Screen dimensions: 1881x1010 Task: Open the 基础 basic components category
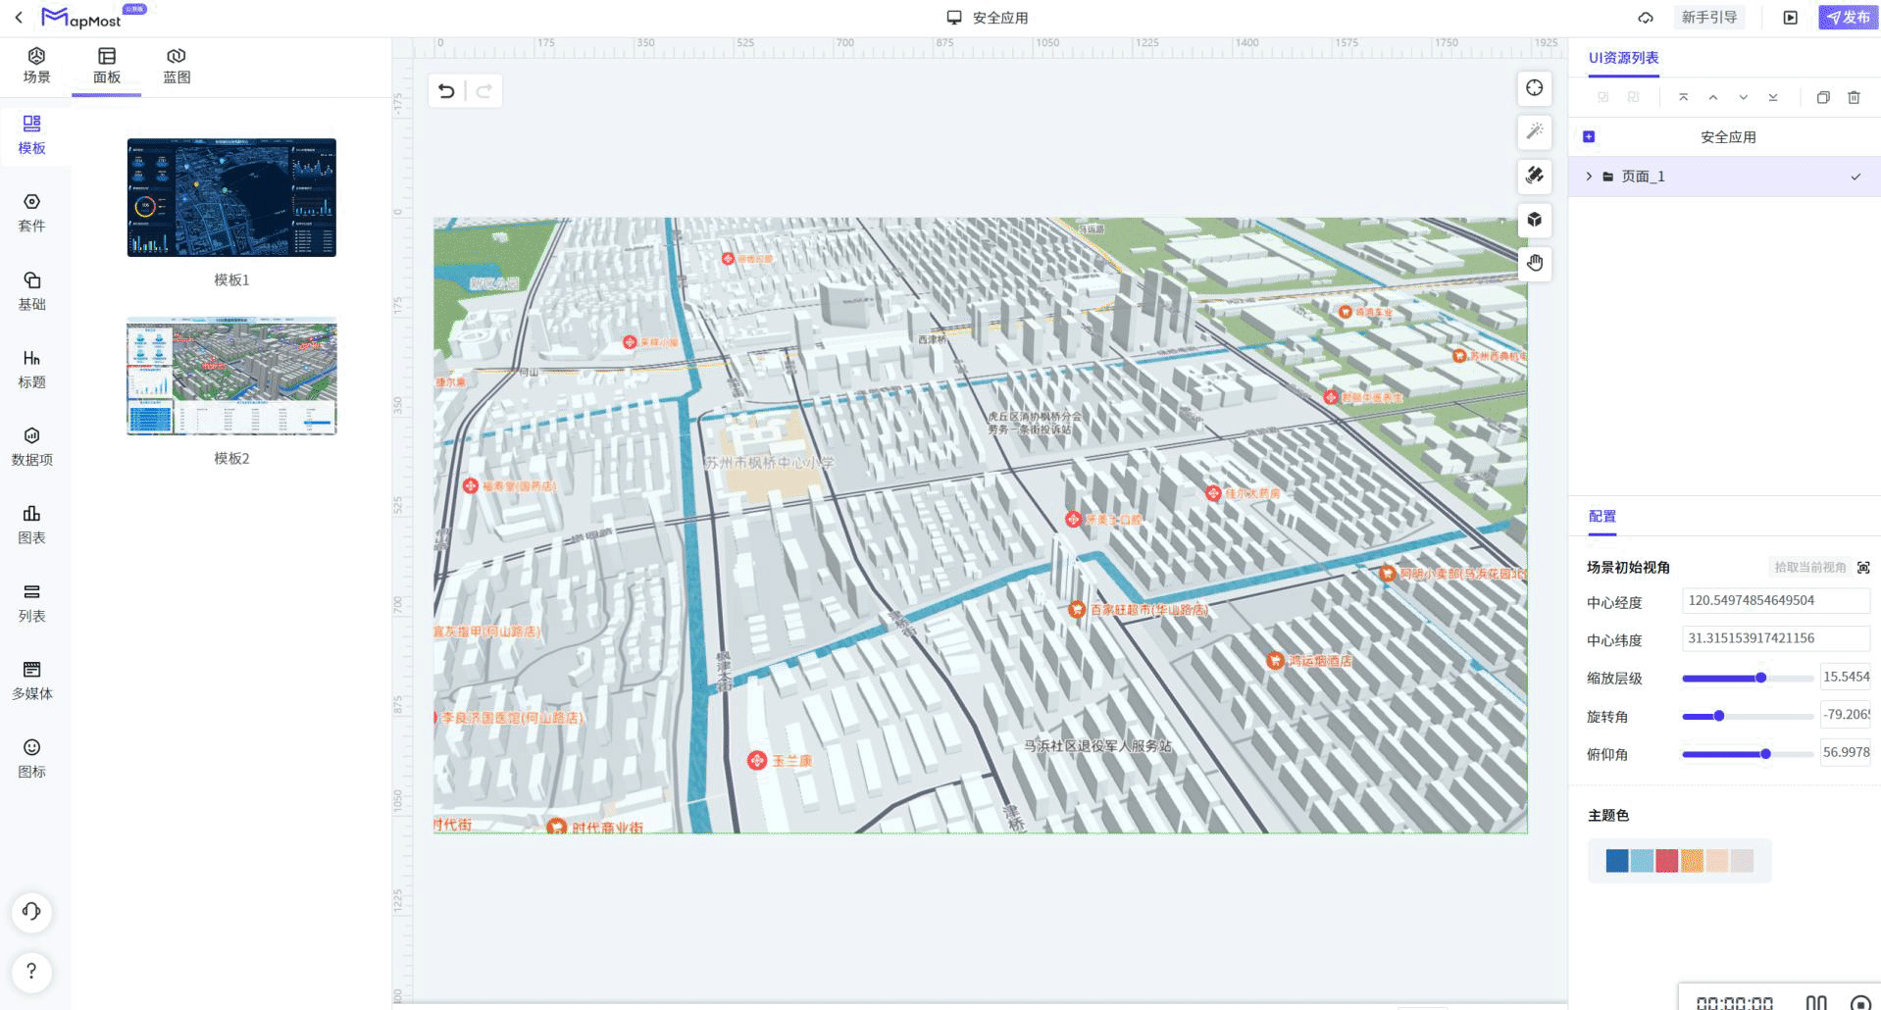(31, 291)
